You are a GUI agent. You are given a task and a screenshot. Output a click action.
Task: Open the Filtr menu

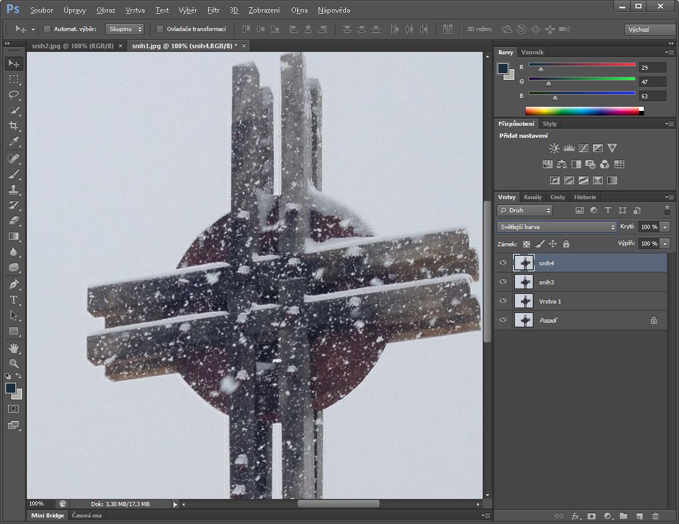213,10
